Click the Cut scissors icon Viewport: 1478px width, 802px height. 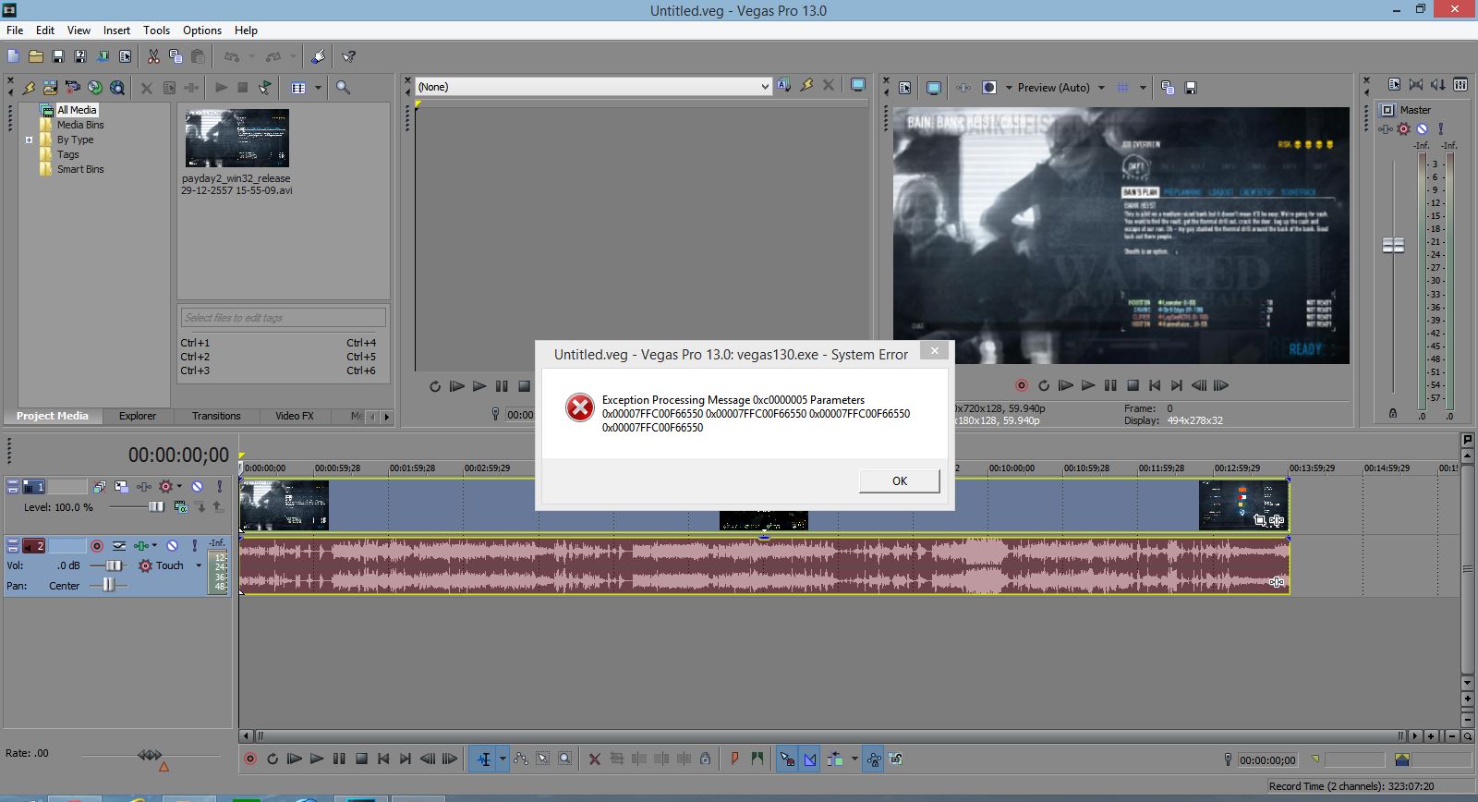coord(153,56)
